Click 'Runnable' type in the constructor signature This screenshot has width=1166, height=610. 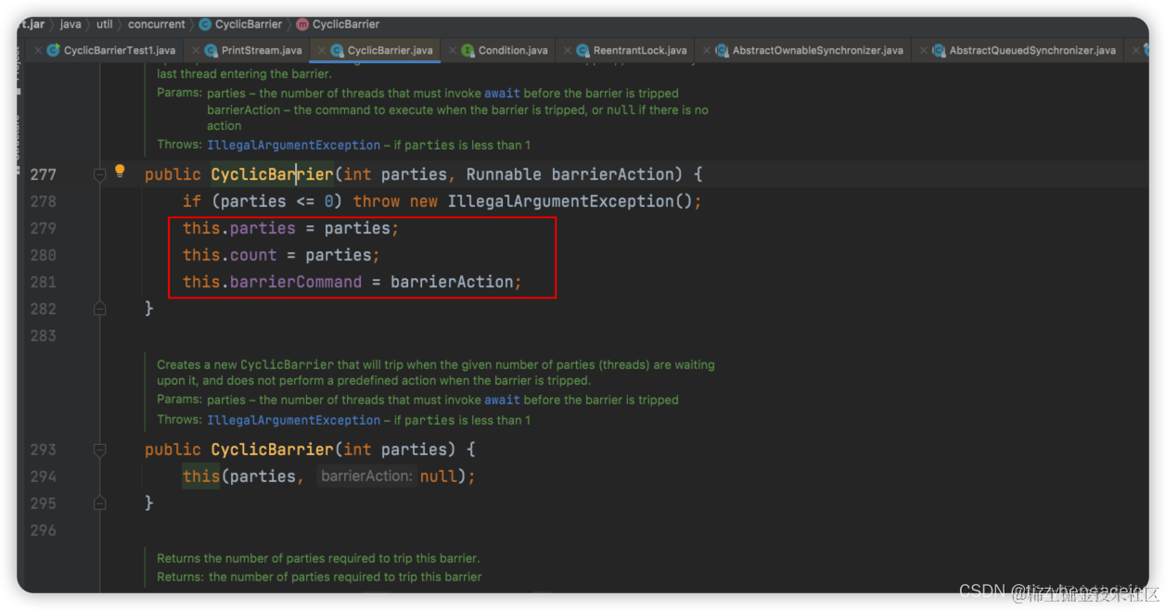click(504, 174)
